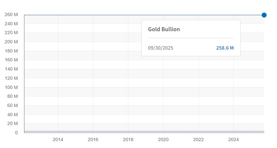Click the 260 M y-axis label
The image size is (277, 148).
pyautogui.click(x=11, y=15)
